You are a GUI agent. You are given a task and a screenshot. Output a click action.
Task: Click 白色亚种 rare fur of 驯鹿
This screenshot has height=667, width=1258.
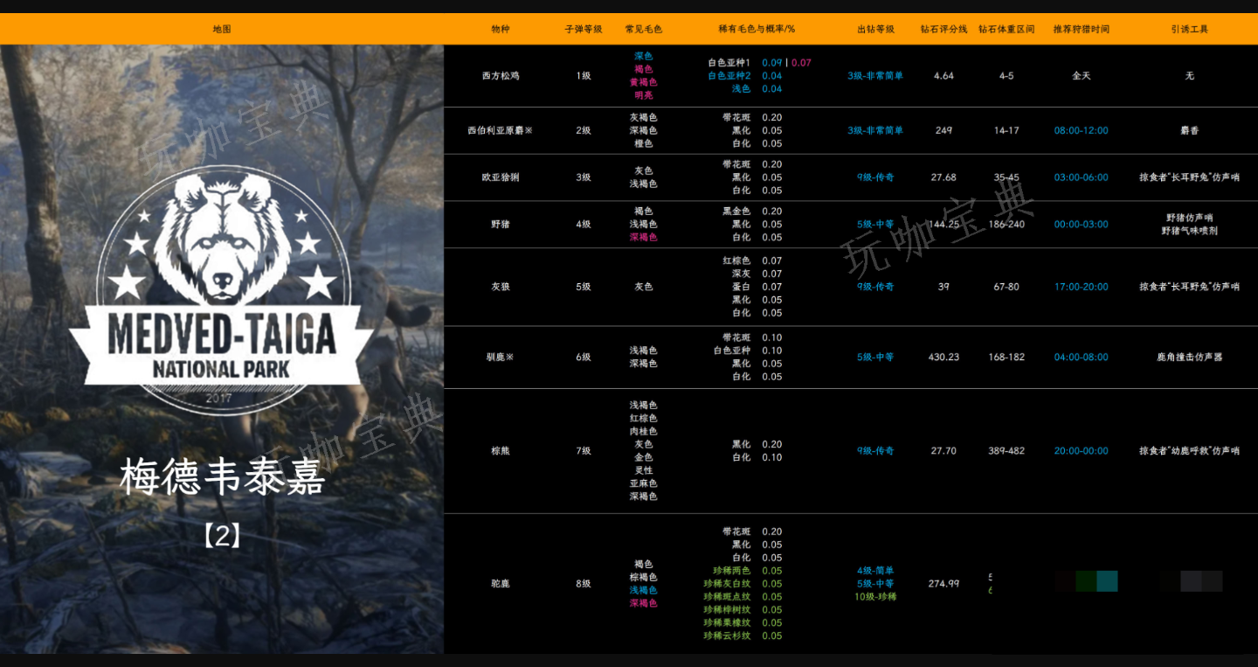[x=732, y=351]
